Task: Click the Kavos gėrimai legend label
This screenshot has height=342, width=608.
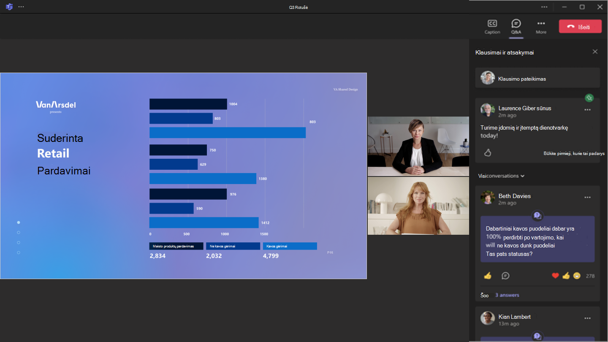Action: (290, 246)
